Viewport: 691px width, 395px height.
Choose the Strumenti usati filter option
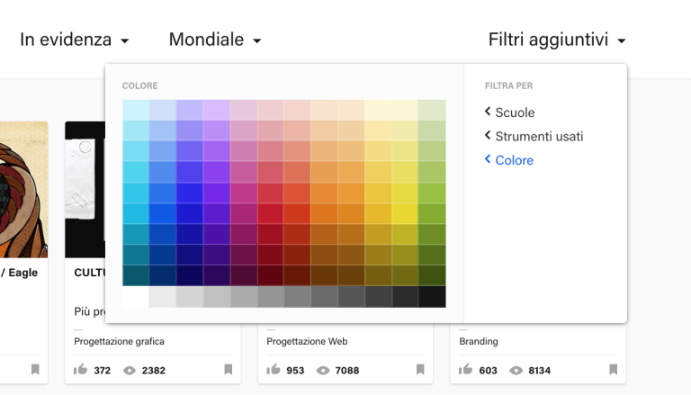538,137
